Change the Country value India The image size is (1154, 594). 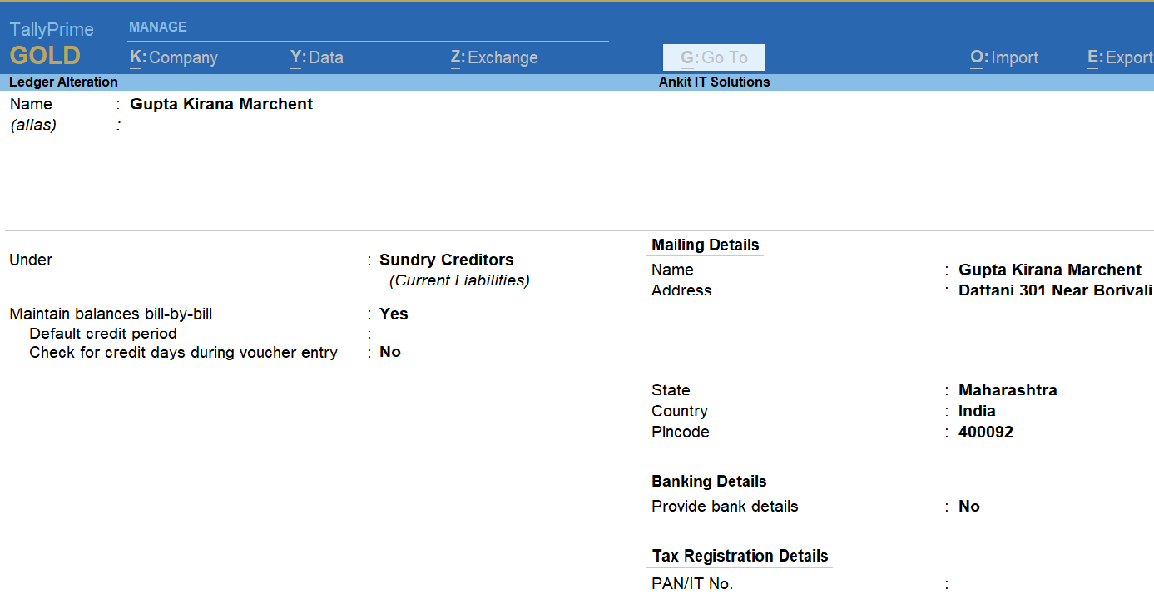coord(977,411)
